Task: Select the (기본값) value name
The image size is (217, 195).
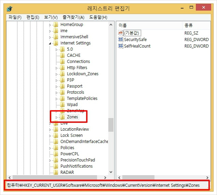Action: (x=132, y=33)
